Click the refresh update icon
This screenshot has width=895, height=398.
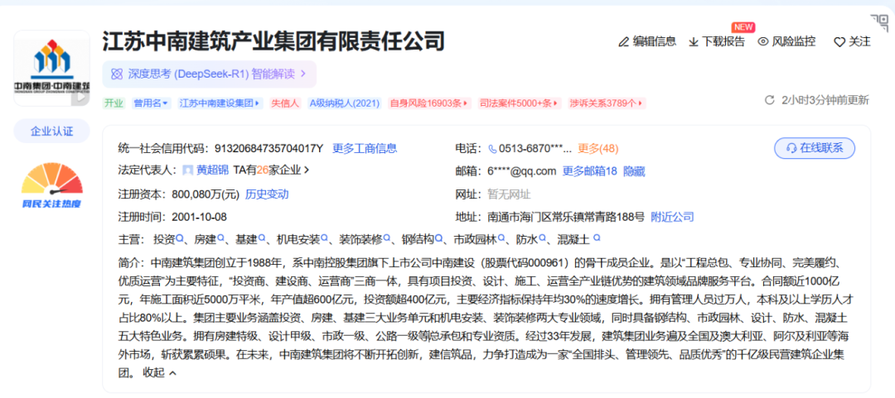pos(769,100)
